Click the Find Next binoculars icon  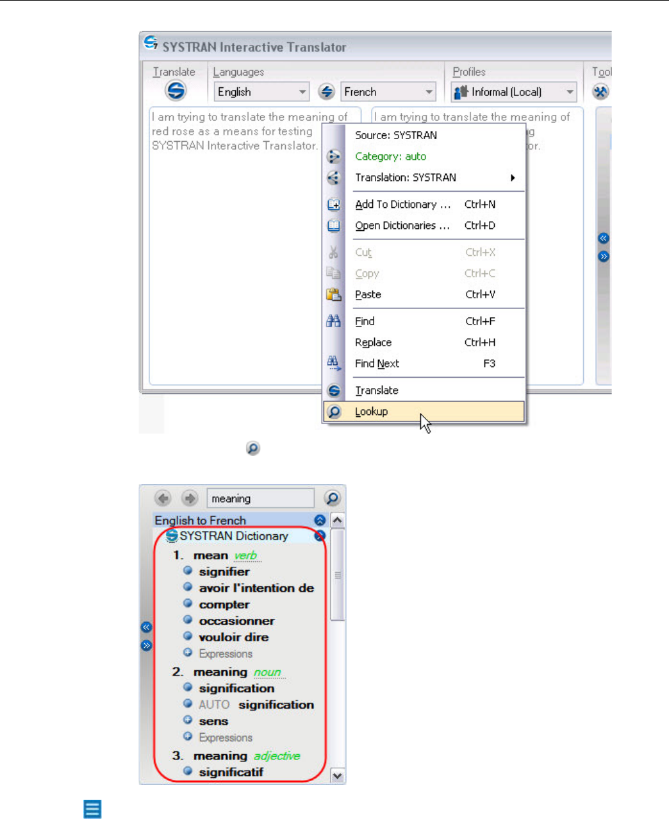pyautogui.click(x=334, y=363)
